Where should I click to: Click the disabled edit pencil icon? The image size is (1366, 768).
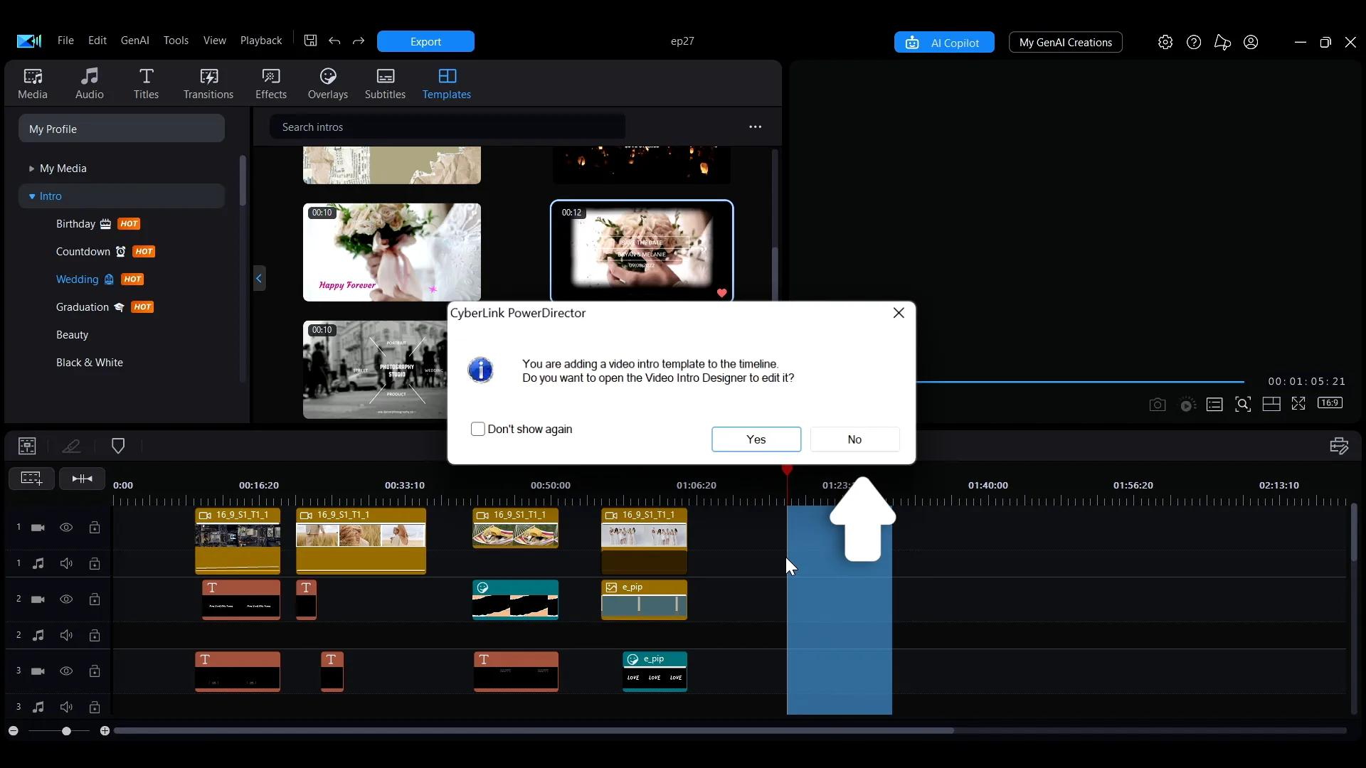tap(71, 446)
